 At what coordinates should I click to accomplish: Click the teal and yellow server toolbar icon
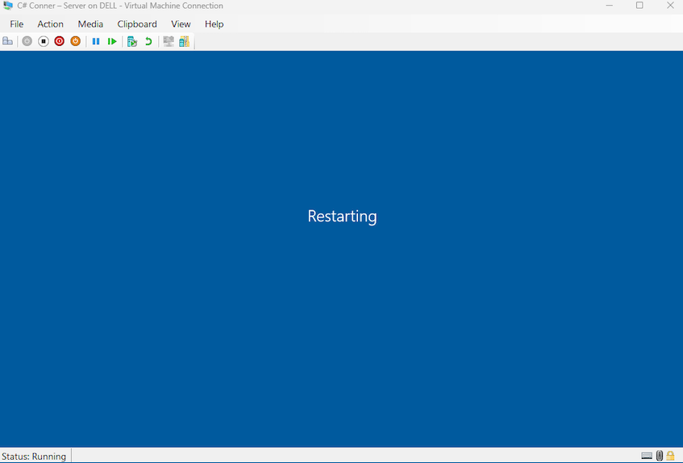(x=184, y=41)
